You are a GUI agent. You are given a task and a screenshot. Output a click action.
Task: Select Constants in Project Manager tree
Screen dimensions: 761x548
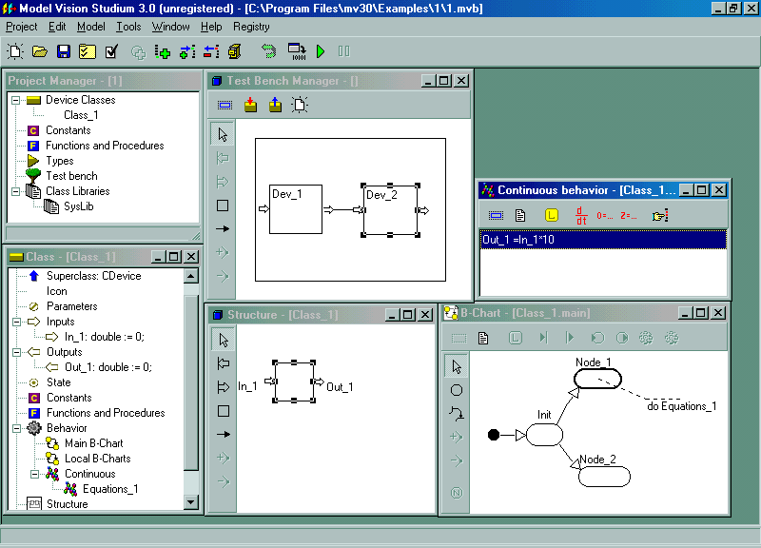68,130
